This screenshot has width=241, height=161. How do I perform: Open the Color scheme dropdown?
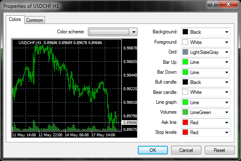coord(113,32)
